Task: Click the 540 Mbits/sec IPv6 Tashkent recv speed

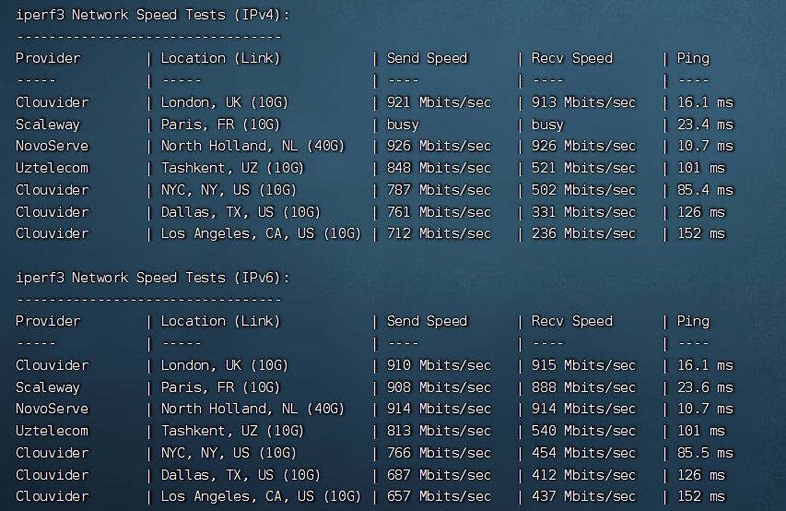Action: (583, 431)
